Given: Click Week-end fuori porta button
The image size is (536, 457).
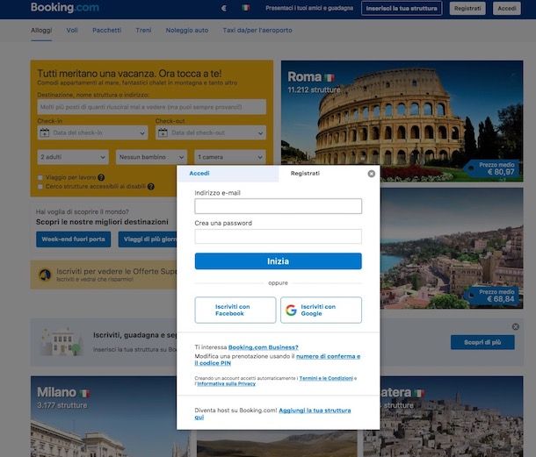Looking at the screenshot, I should [x=74, y=239].
